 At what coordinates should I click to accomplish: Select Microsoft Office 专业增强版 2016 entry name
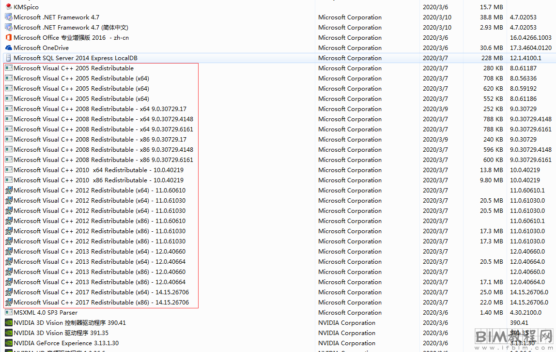[71, 38]
